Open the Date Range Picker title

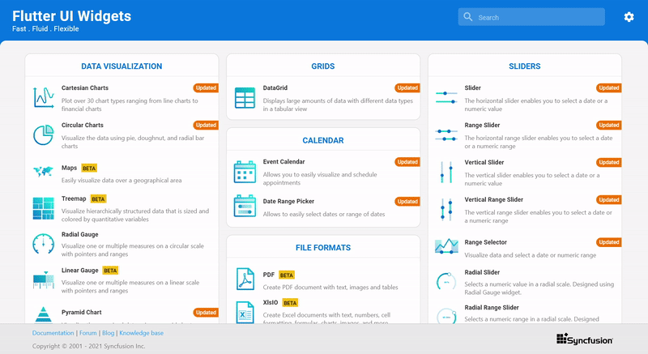point(288,201)
